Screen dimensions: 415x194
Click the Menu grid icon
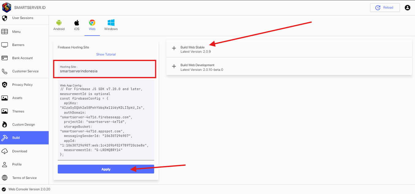tap(5, 32)
